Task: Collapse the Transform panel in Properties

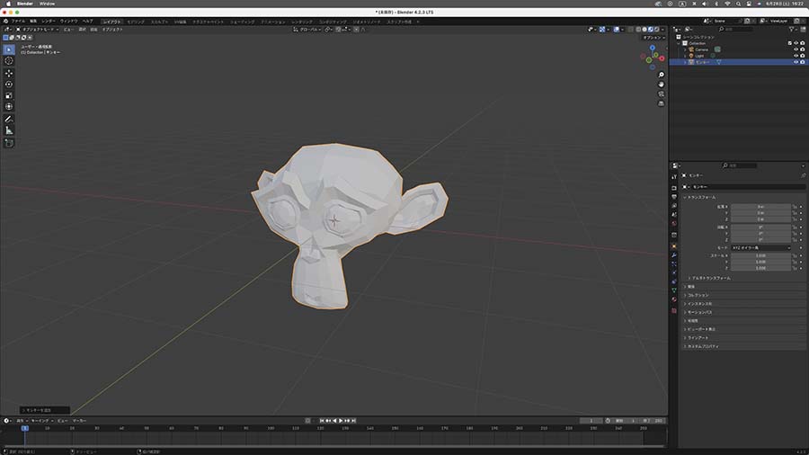Action: pyautogui.click(x=700, y=197)
